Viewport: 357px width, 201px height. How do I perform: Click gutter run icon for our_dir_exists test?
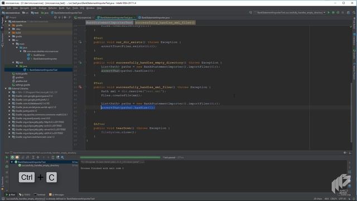pyautogui.click(x=80, y=42)
